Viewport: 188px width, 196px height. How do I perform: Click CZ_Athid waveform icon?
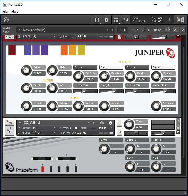pos(9,130)
